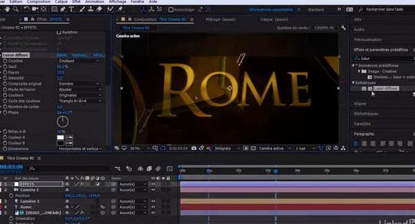Select the Type text tool
Viewport: 415px width, 224px height.
point(71,9)
